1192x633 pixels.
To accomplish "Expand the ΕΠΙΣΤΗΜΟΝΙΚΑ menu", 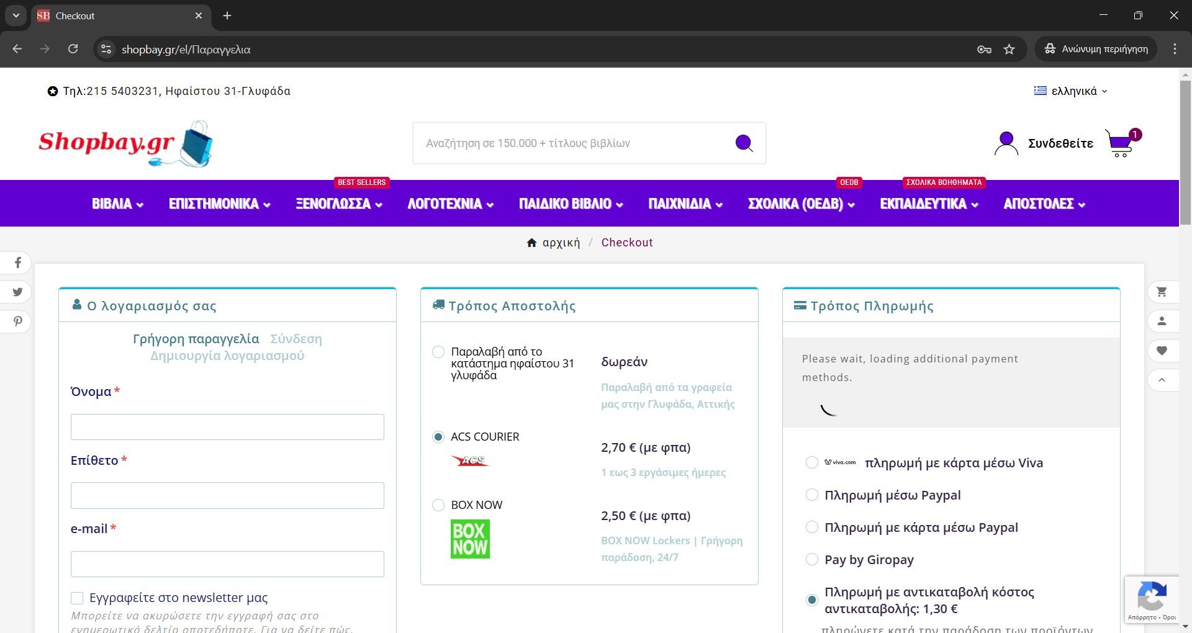I will point(220,204).
